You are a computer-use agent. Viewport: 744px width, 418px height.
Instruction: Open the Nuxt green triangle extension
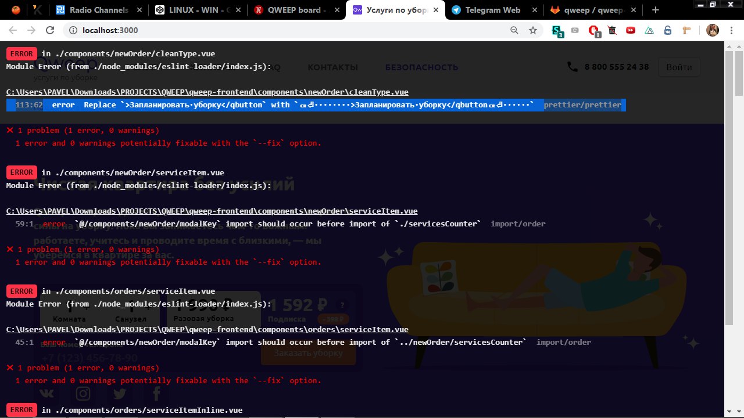(x=649, y=30)
